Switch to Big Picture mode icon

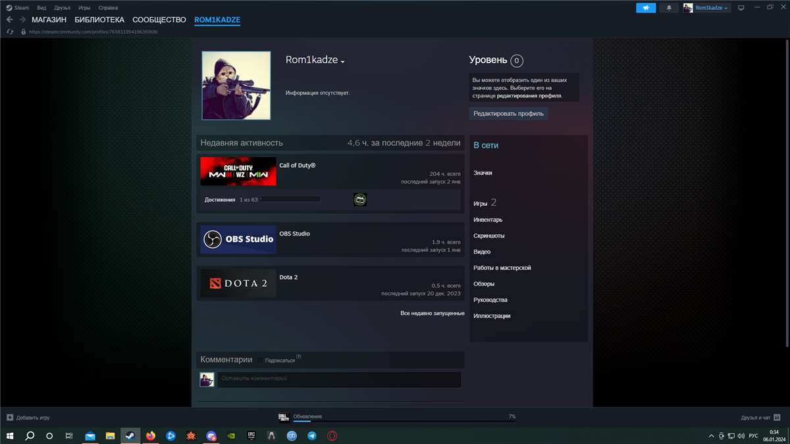click(741, 8)
